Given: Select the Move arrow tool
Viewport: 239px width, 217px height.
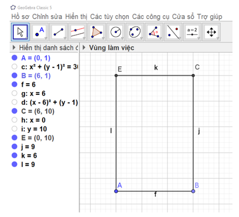Looking at the screenshot, I should coord(20,32).
